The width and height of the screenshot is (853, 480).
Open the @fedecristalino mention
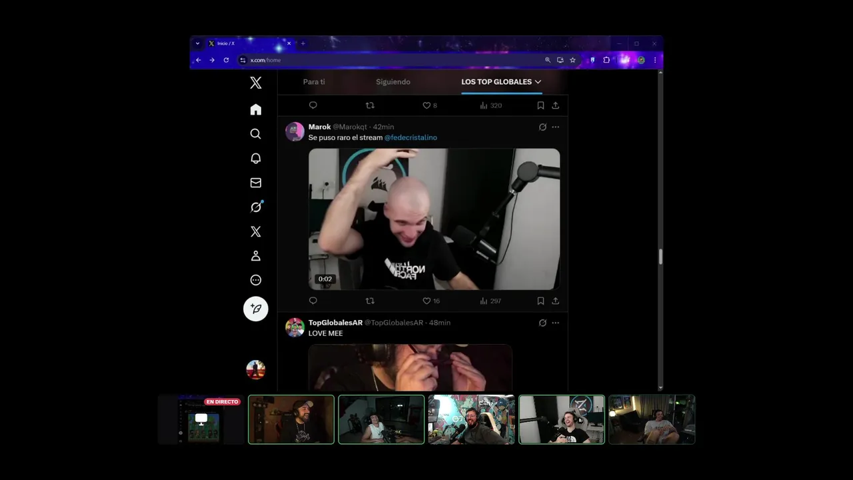[x=411, y=137]
